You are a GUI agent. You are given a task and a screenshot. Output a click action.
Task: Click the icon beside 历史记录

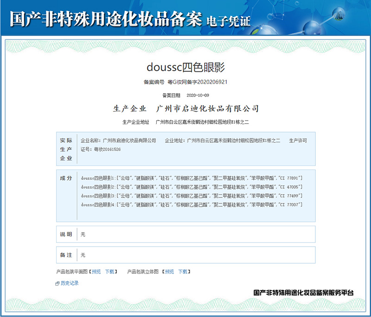(57, 284)
